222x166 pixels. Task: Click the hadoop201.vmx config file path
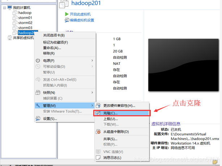(195, 136)
